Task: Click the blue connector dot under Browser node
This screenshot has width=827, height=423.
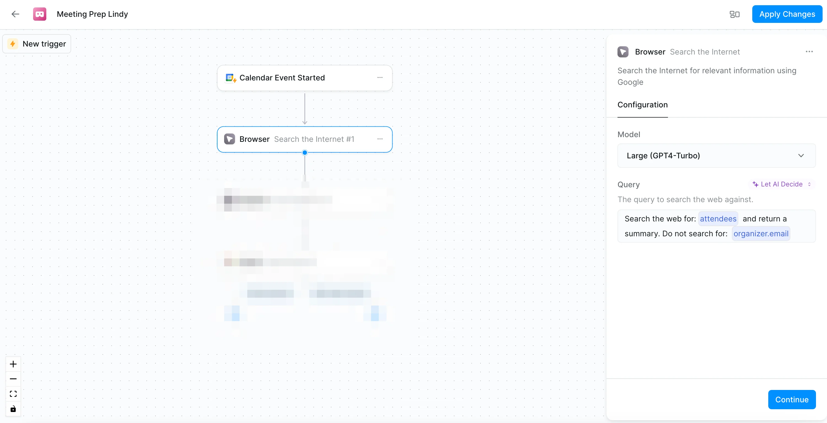Action: (x=305, y=153)
